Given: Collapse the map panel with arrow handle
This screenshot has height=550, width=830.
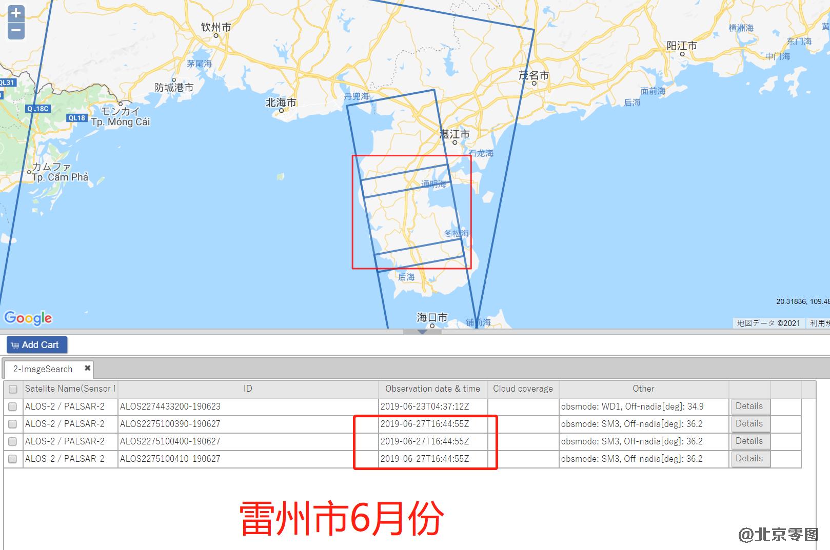Looking at the screenshot, I should (x=422, y=332).
